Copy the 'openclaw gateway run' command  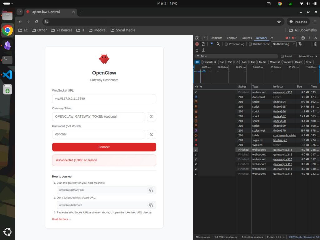pos(151,190)
